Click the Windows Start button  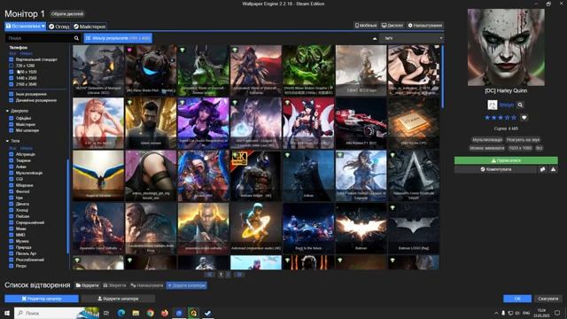coord(6,313)
